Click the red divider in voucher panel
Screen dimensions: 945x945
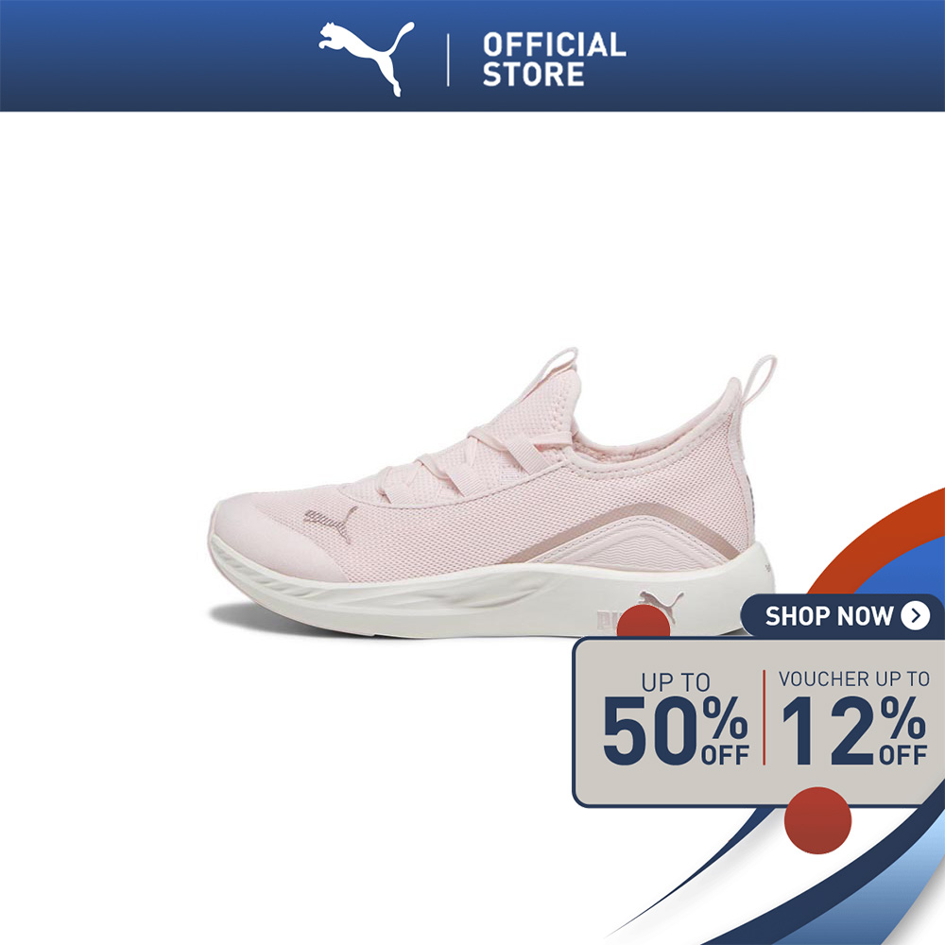[x=765, y=717]
